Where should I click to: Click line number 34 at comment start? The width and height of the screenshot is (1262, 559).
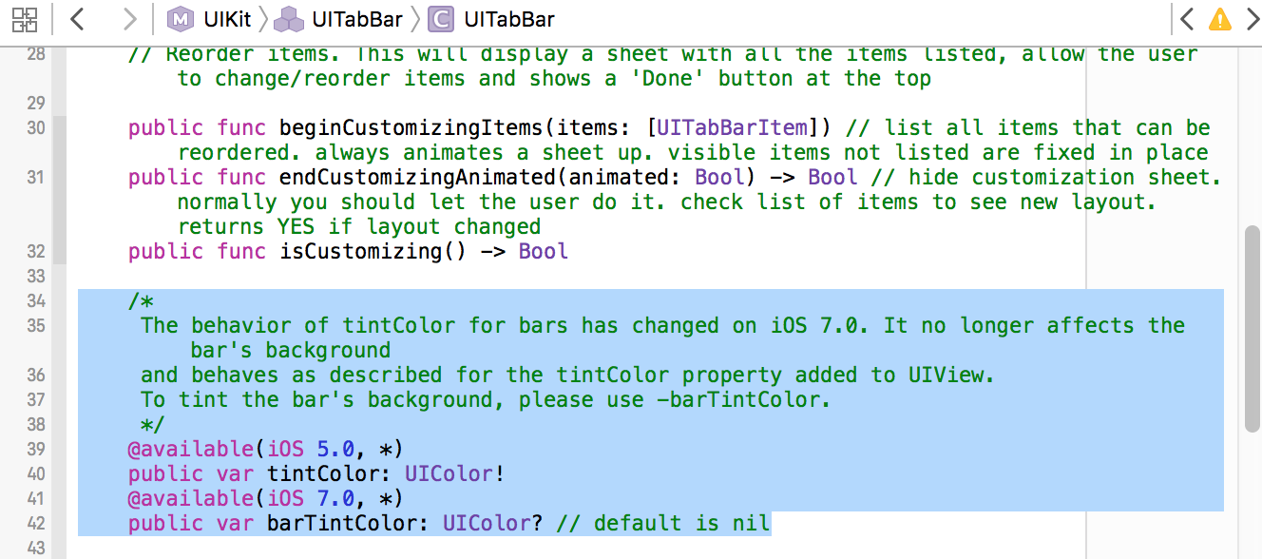36,300
